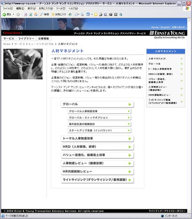Click the English link in header
192x219 pixels.
pyautogui.click(x=165, y=27)
